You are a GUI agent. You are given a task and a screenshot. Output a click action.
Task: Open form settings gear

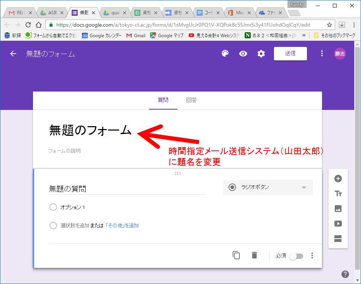pos(261,54)
